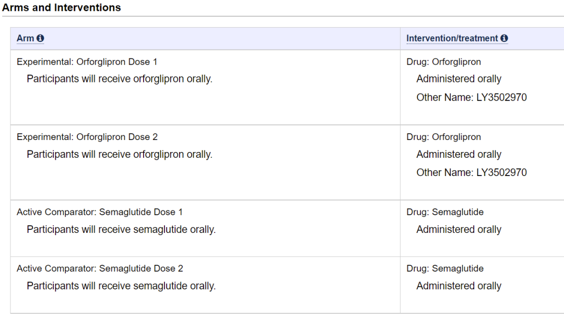Click the Semaglutide Dose 2 participants description
564x316 pixels.
(121, 286)
